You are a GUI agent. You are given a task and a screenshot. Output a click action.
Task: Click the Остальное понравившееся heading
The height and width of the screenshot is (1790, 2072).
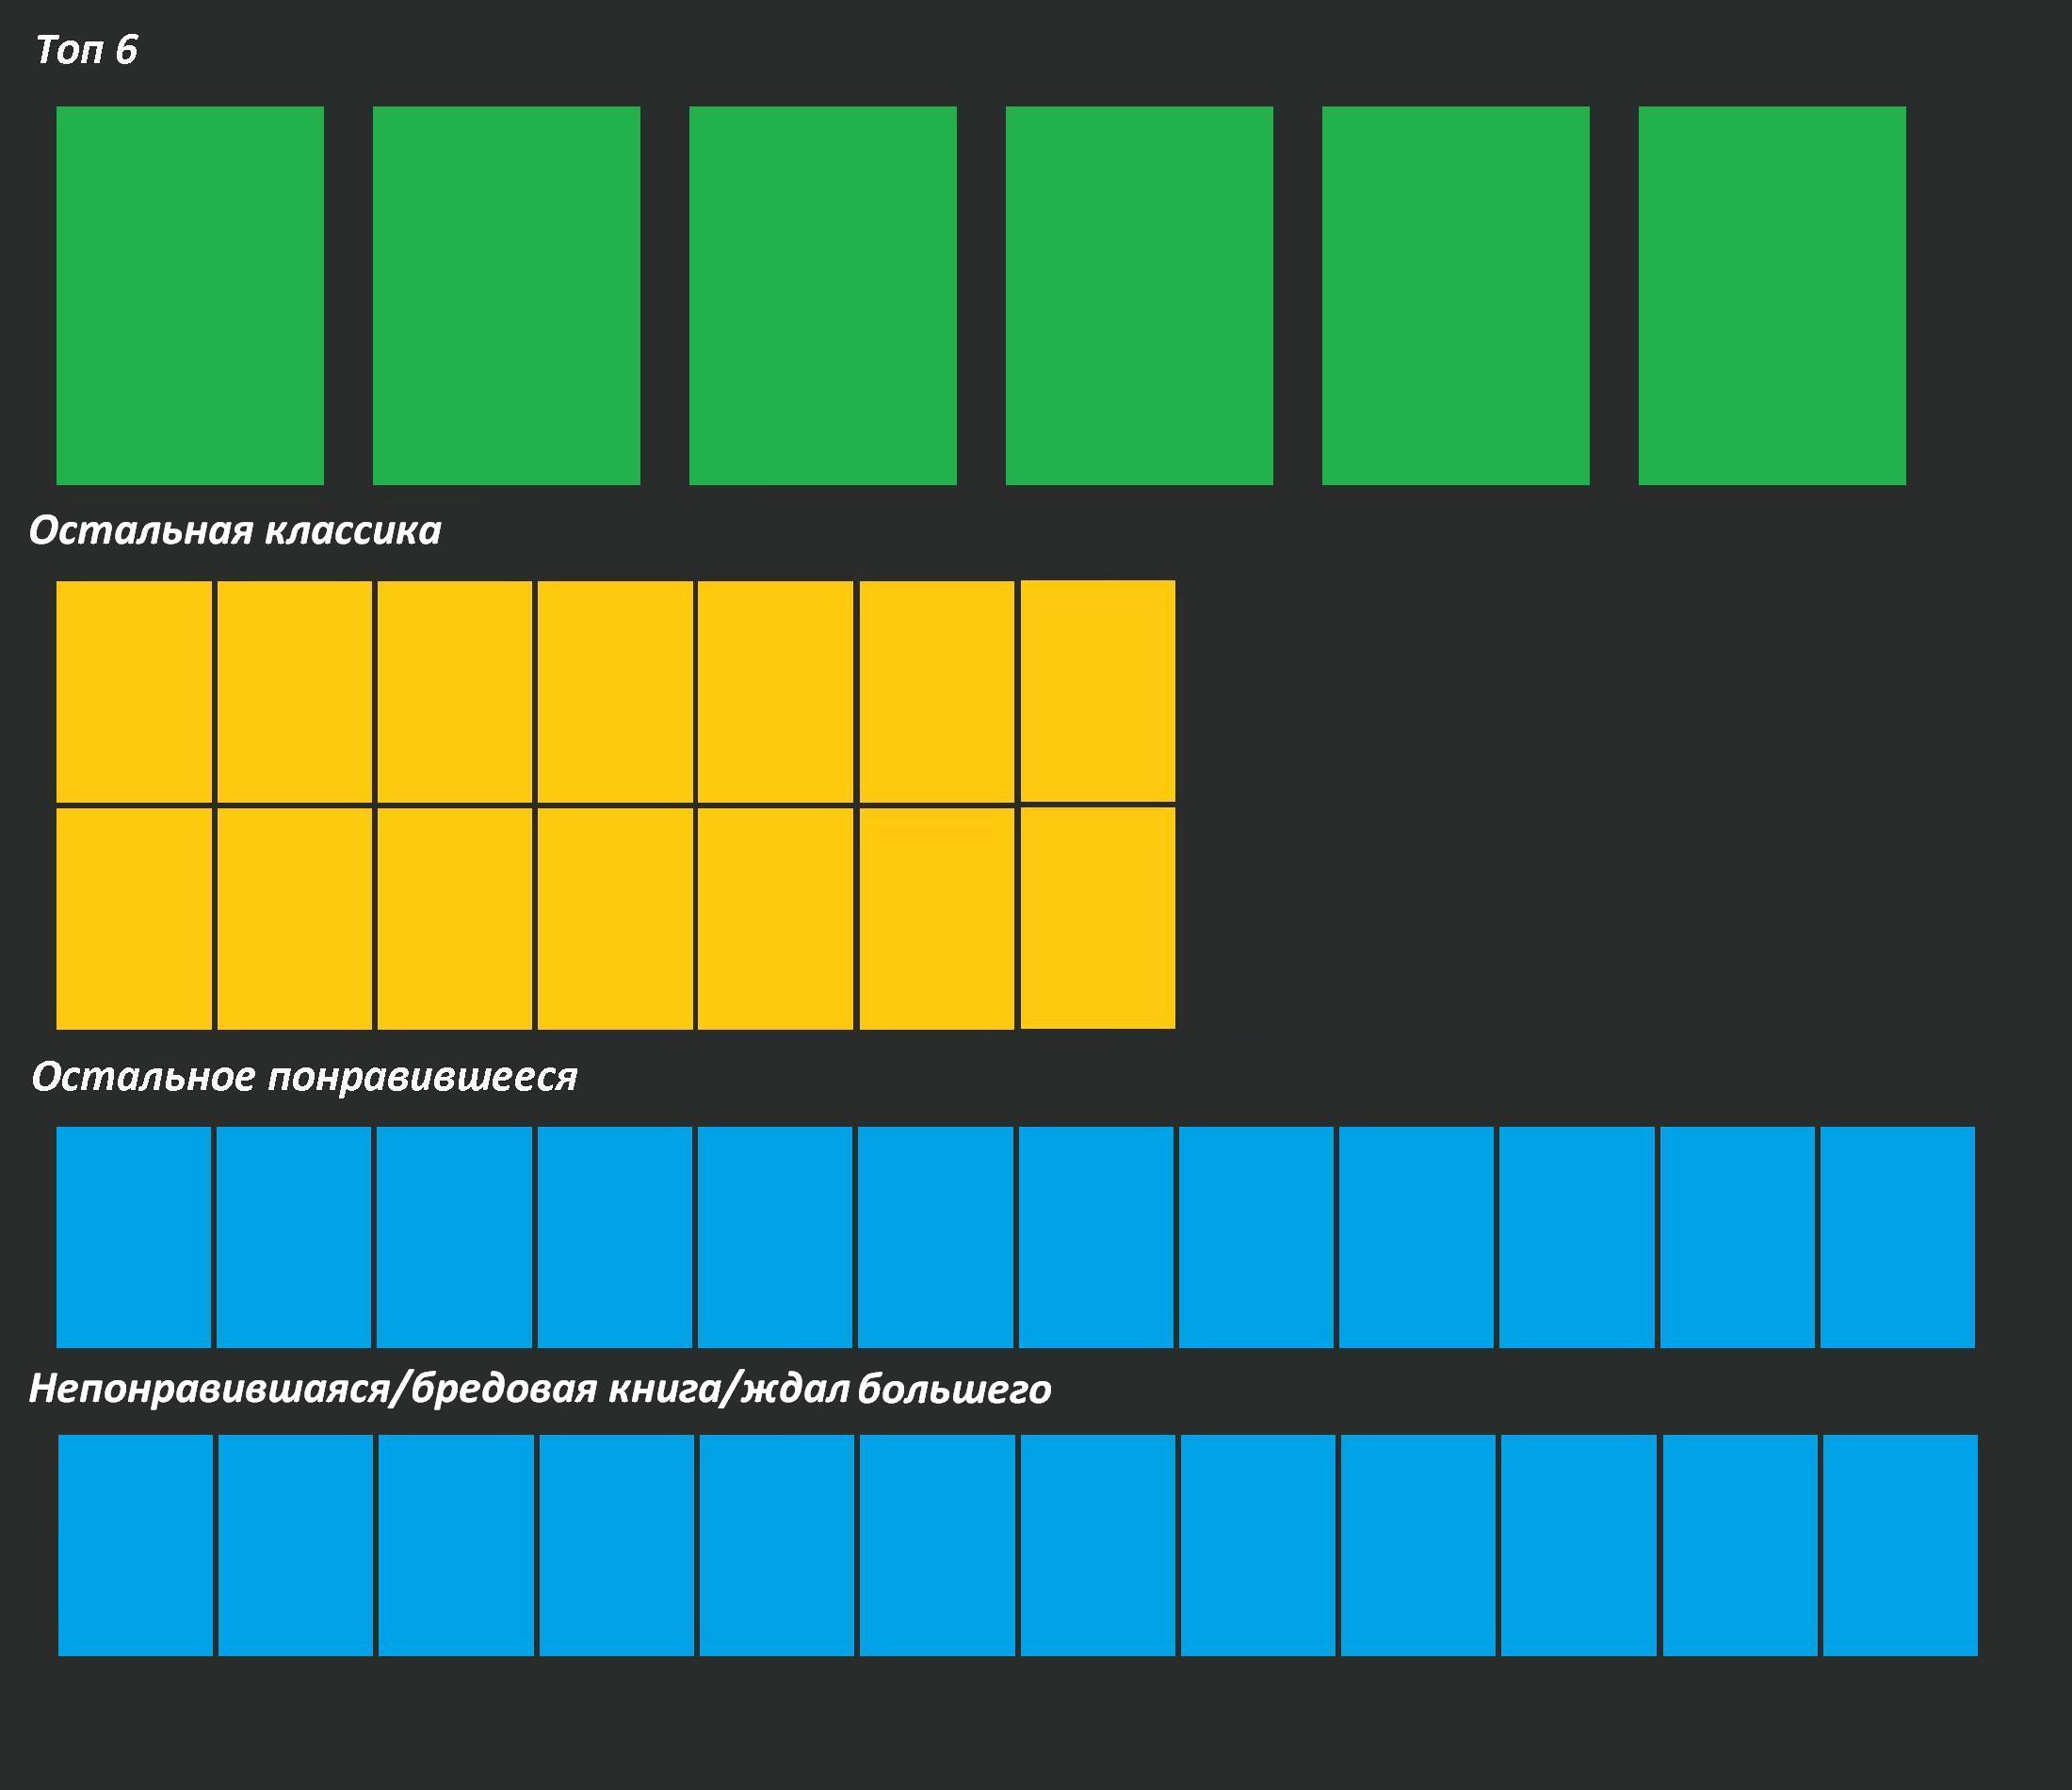click(305, 1077)
